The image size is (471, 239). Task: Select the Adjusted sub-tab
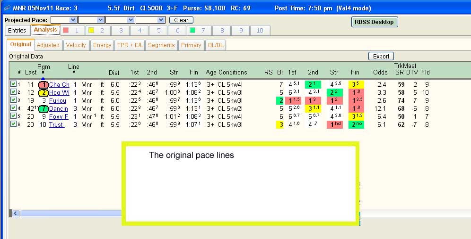coord(48,45)
